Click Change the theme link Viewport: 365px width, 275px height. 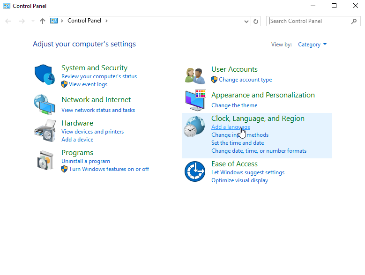pos(234,105)
